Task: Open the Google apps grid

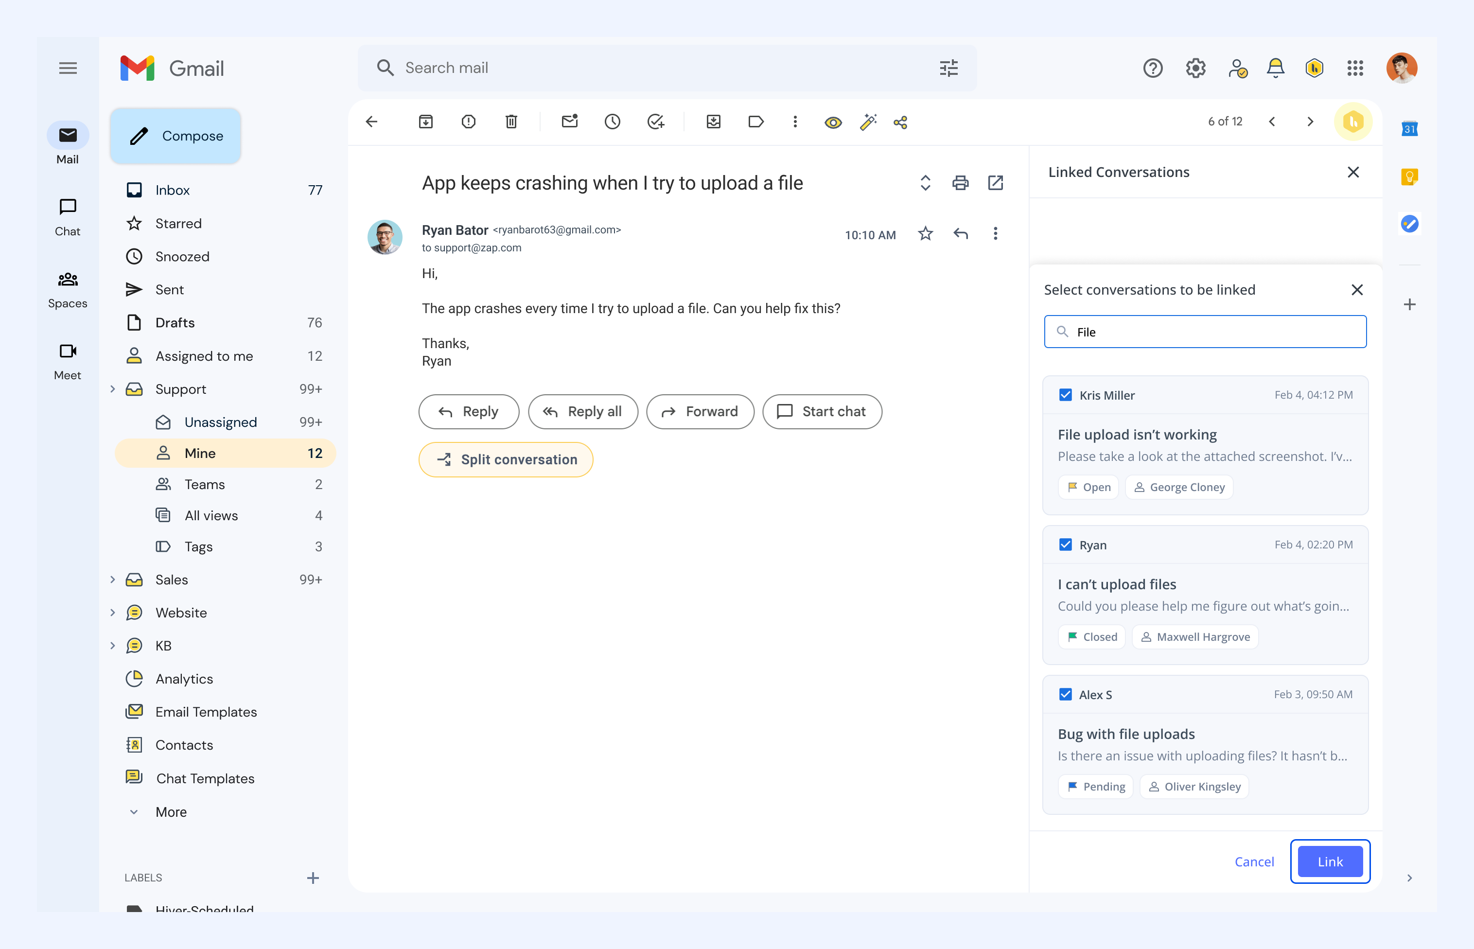Action: point(1355,68)
